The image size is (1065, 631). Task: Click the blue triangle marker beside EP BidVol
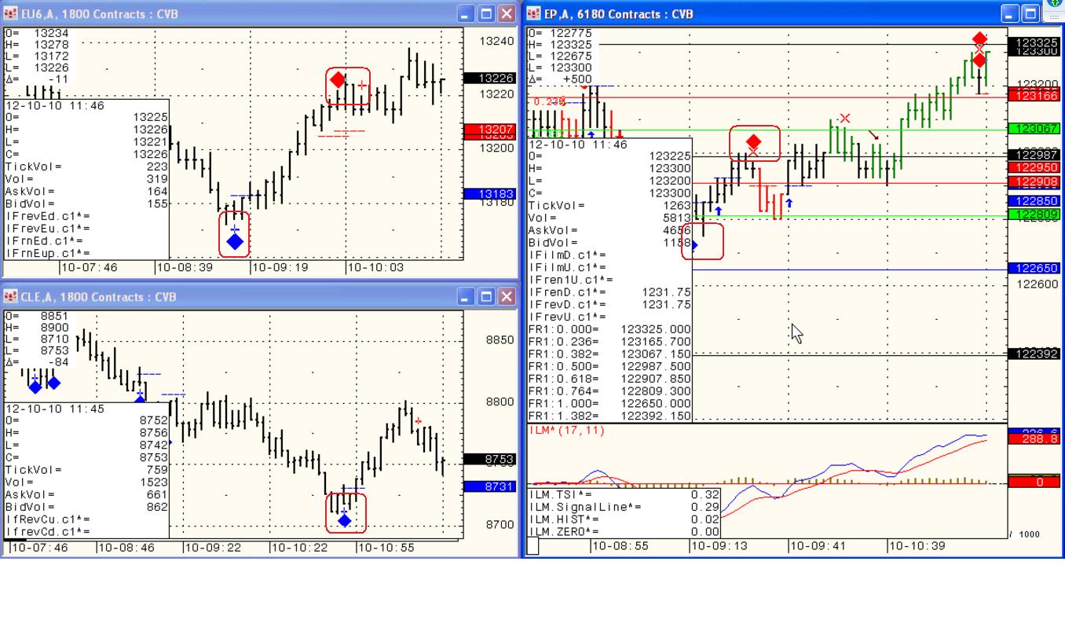694,245
